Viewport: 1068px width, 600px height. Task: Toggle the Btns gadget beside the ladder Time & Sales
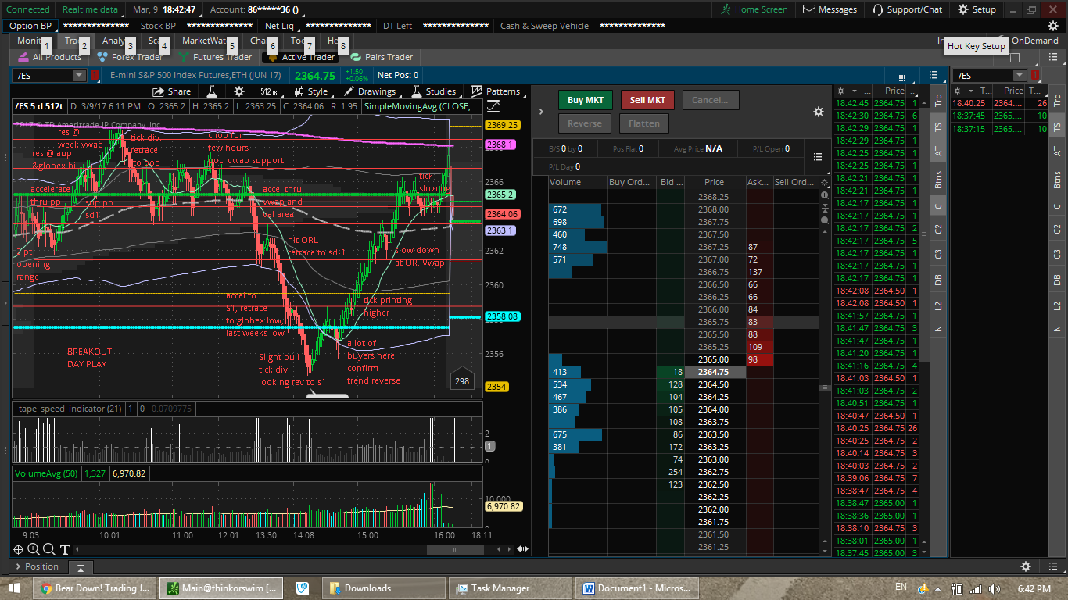click(938, 179)
